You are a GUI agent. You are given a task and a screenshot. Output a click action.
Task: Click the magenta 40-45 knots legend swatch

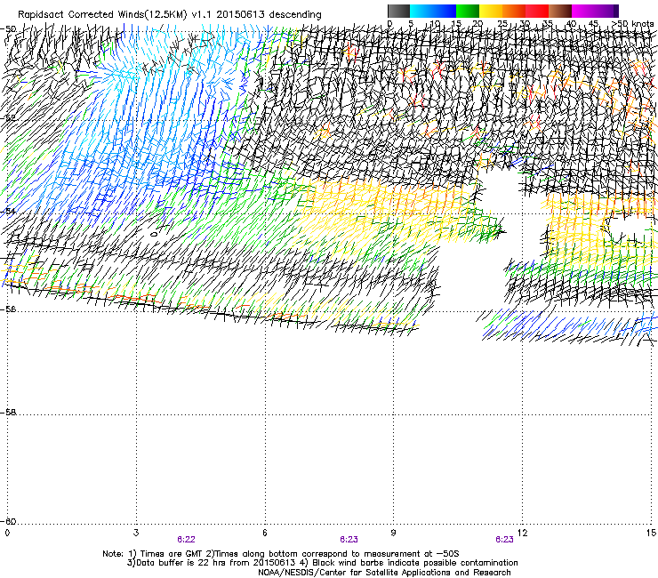pos(583,11)
